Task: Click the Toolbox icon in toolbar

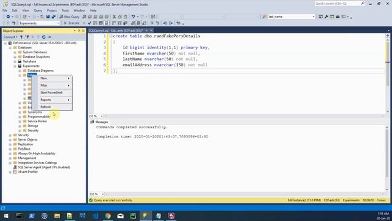Action: [x=337, y=17]
